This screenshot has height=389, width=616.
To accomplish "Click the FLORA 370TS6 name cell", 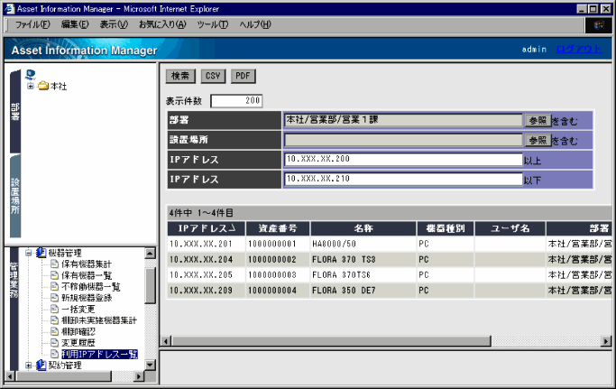I will tap(363, 275).
